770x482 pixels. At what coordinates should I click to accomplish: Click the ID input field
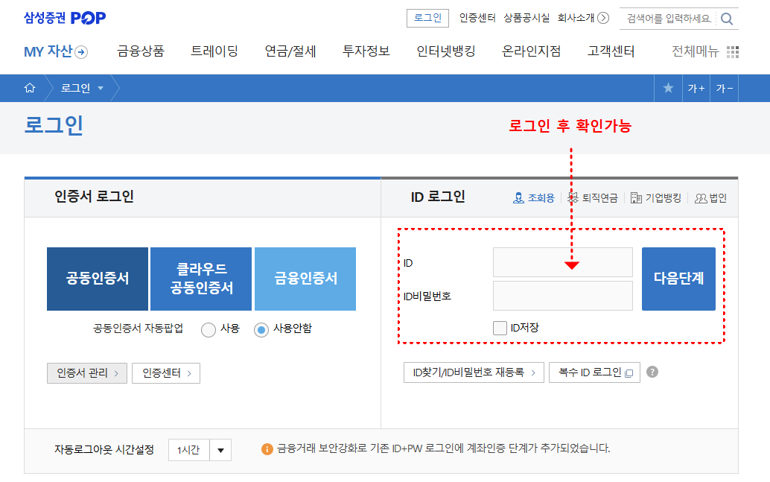coord(563,262)
